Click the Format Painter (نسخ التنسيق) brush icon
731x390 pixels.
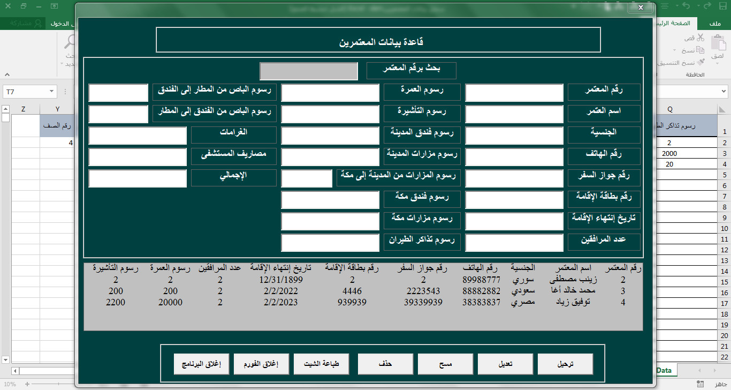[x=701, y=61]
